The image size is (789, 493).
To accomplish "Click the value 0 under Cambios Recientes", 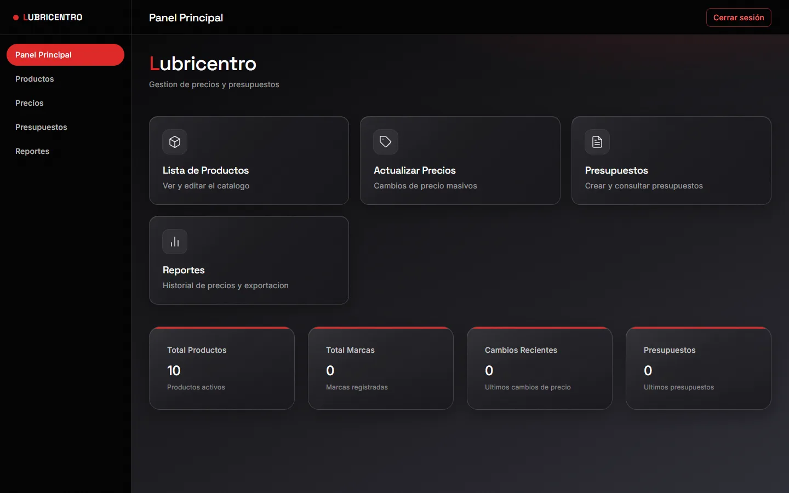I will [489, 371].
